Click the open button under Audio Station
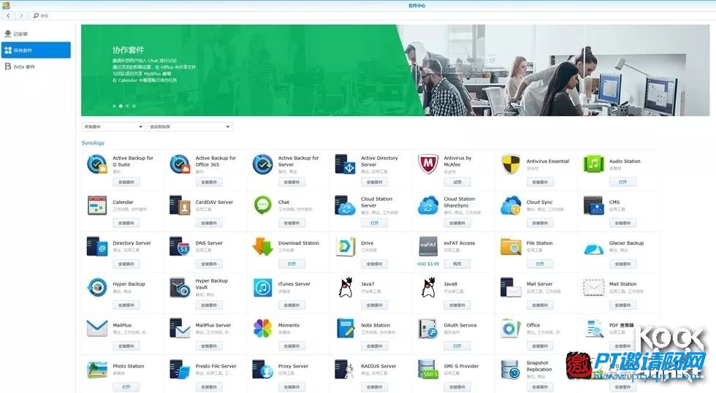The width and height of the screenshot is (716, 393). [x=622, y=182]
